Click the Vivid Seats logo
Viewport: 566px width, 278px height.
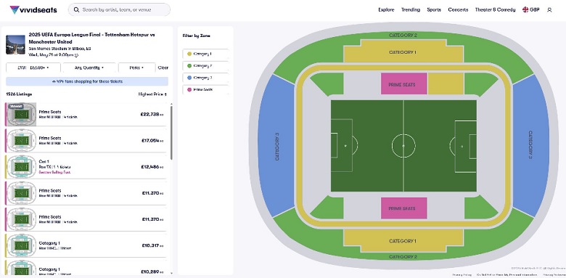coord(33,9)
